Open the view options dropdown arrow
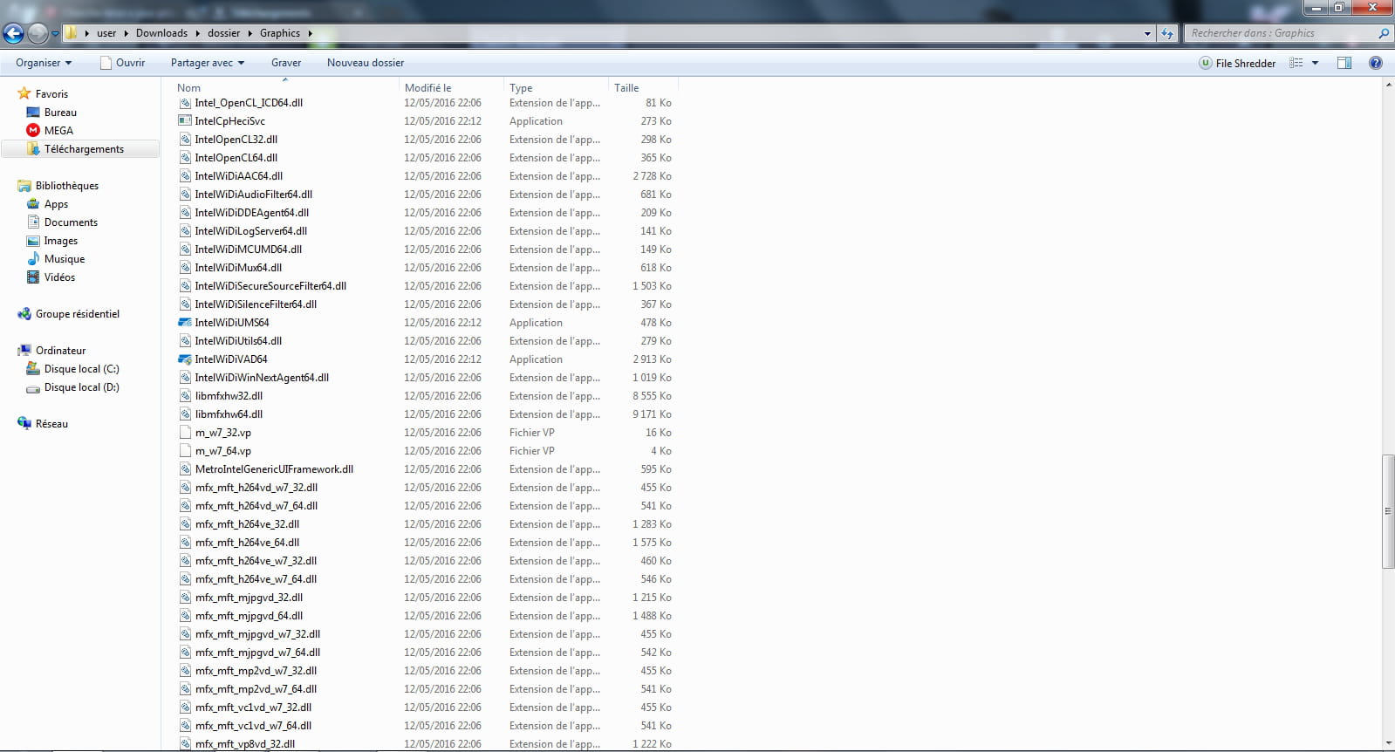 (x=1315, y=63)
